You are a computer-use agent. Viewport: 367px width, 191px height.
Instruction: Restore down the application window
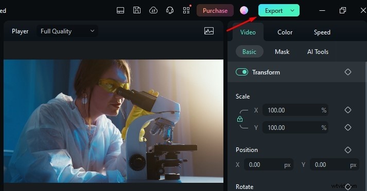click(343, 10)
